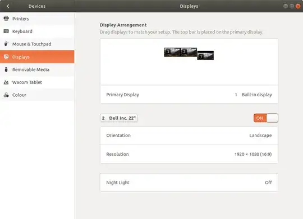Switch to Mouse & Touchpad settings
This screenshot has height=219, width=303.
(37, 44)
